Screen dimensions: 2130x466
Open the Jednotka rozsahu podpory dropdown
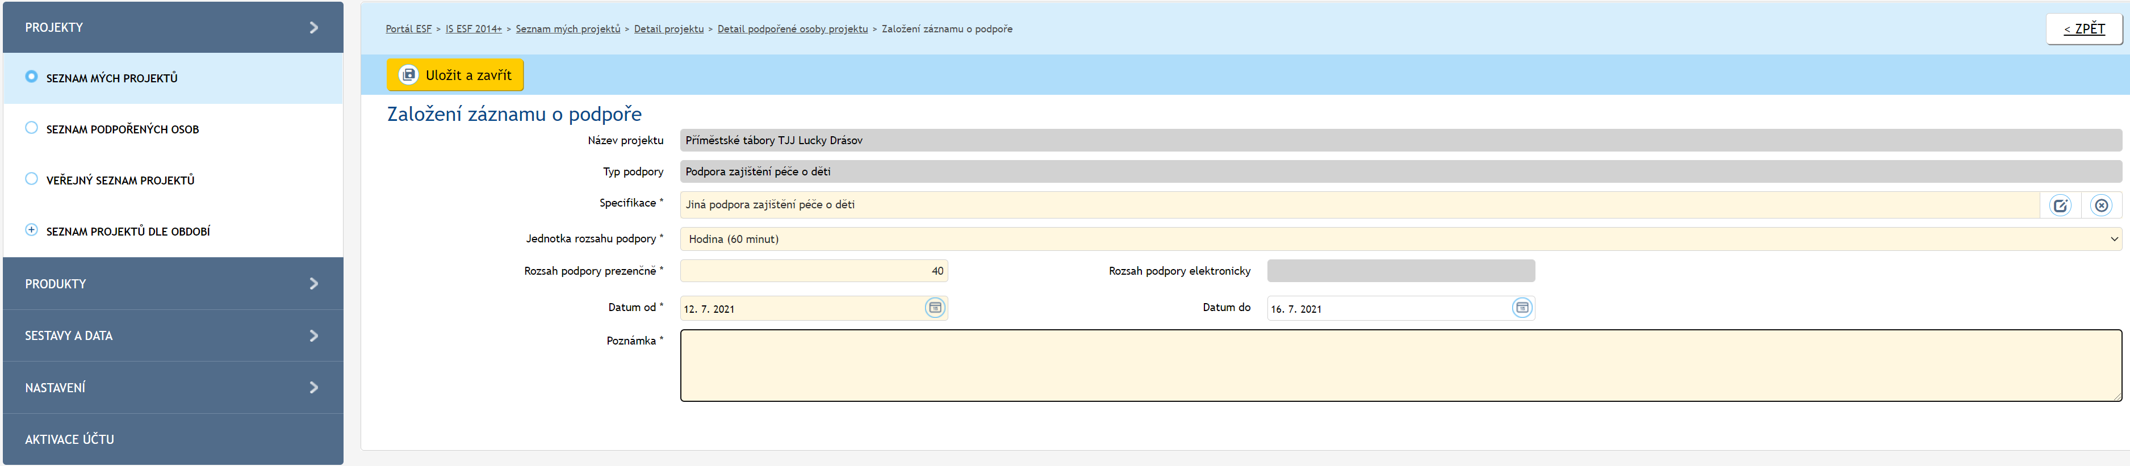pos(1400,239)
